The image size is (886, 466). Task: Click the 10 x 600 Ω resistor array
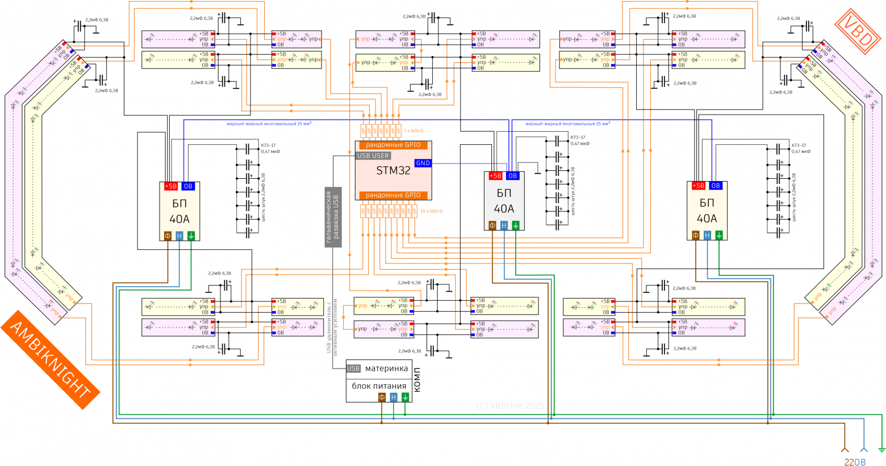click(x=389, y=211)
